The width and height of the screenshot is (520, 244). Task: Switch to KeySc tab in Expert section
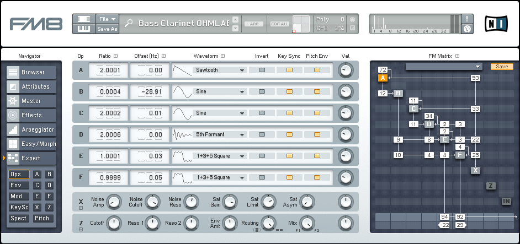[x=19, y=208]
